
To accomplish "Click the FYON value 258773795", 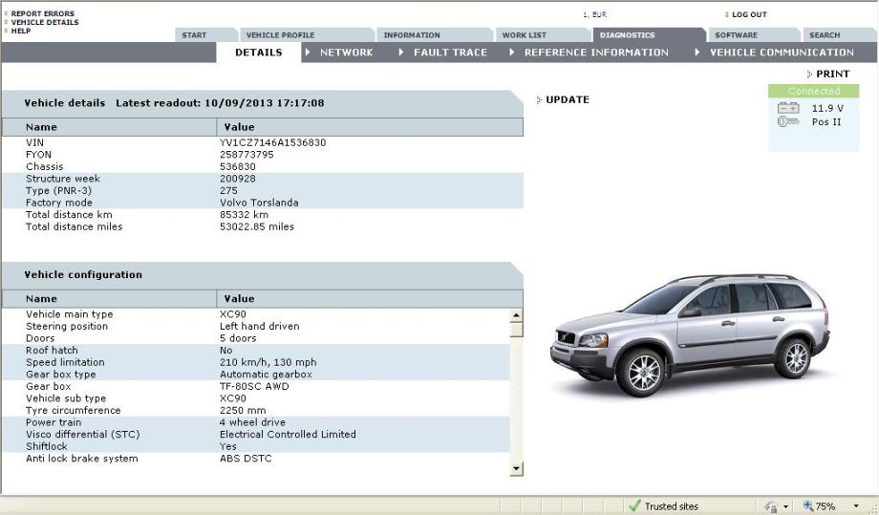I will coord(247,154).
